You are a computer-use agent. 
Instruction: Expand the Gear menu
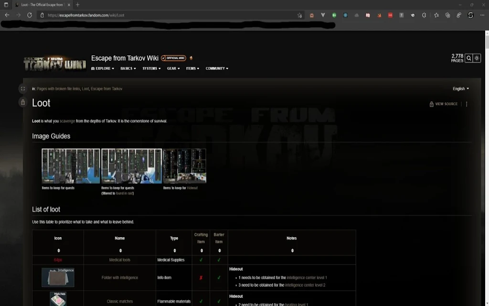173,68
